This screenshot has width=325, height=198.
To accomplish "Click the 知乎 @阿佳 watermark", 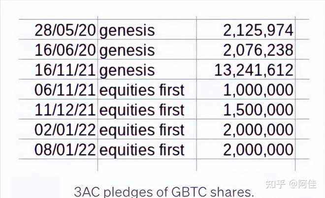I will tap(291, 184).
